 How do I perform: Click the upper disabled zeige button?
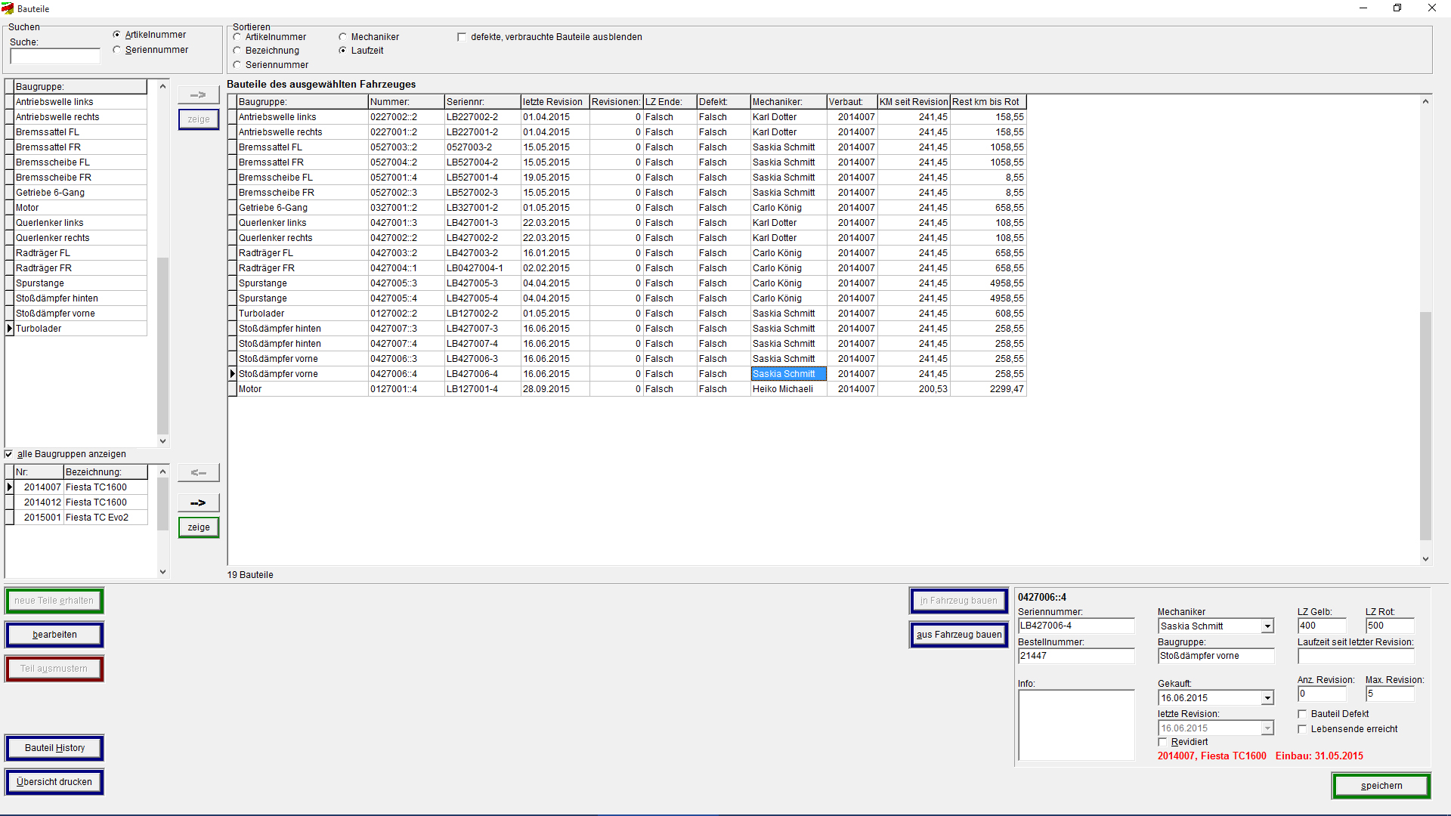click(198, 119)
